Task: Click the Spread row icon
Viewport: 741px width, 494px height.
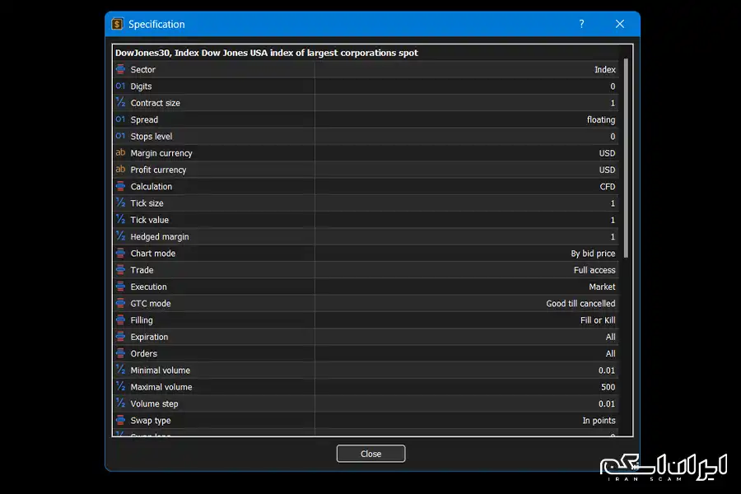Action: pyautogui.click(x=120, y=119)
